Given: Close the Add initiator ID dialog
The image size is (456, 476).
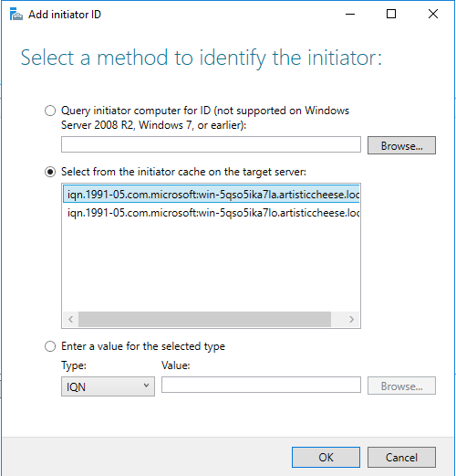Looking at the screenshot, I should tap(433, 14).
